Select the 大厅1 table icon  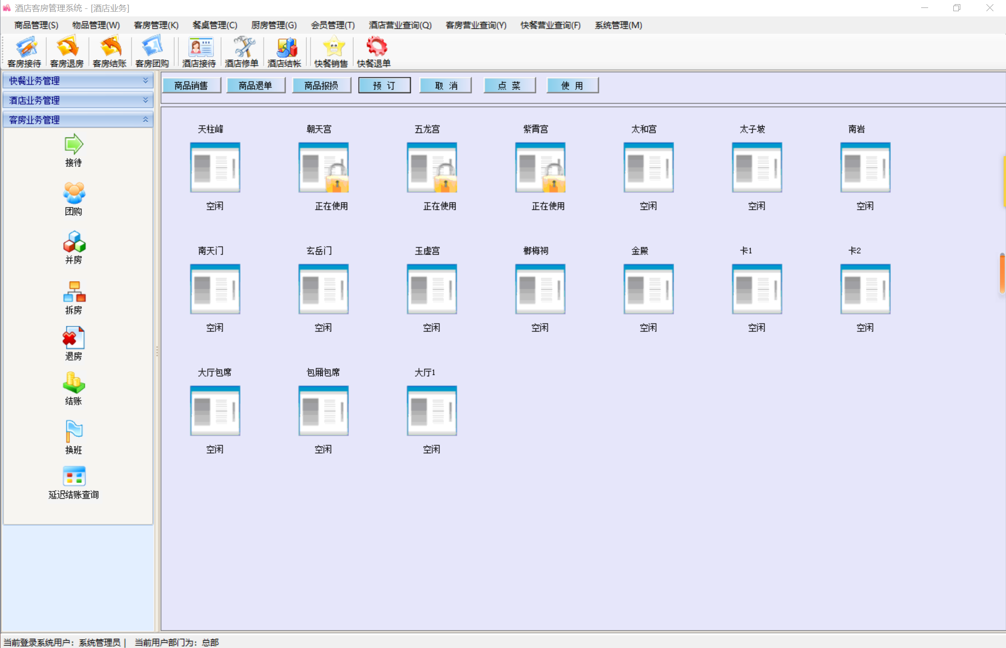click(432, 411)
